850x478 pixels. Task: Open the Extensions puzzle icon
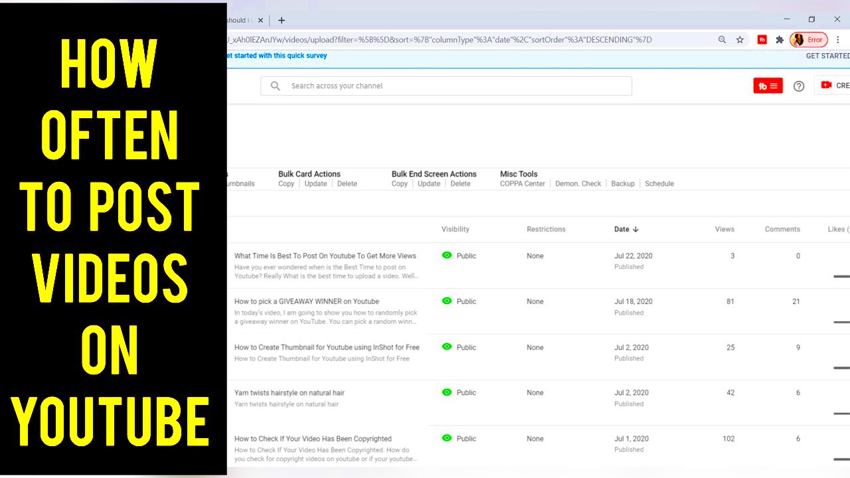780,40
